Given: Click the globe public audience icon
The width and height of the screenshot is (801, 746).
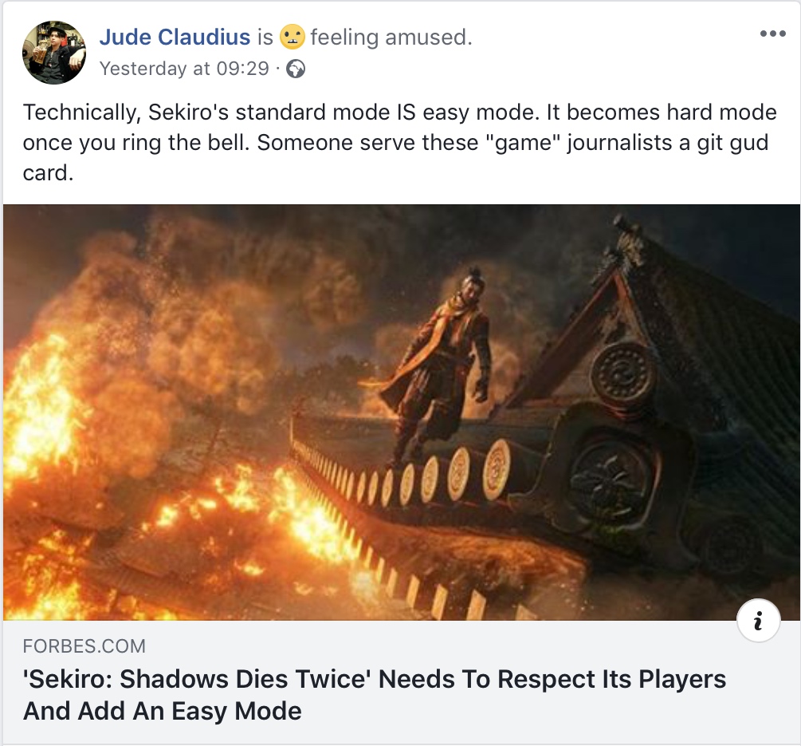Looking at the screenshot, I should point(296,69).
